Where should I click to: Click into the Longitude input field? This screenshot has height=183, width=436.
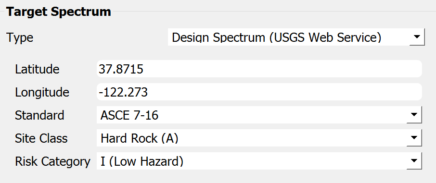click(259, 92)
